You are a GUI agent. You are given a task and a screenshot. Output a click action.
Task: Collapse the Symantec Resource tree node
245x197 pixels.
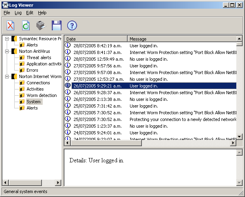click(x=7, y=39)
